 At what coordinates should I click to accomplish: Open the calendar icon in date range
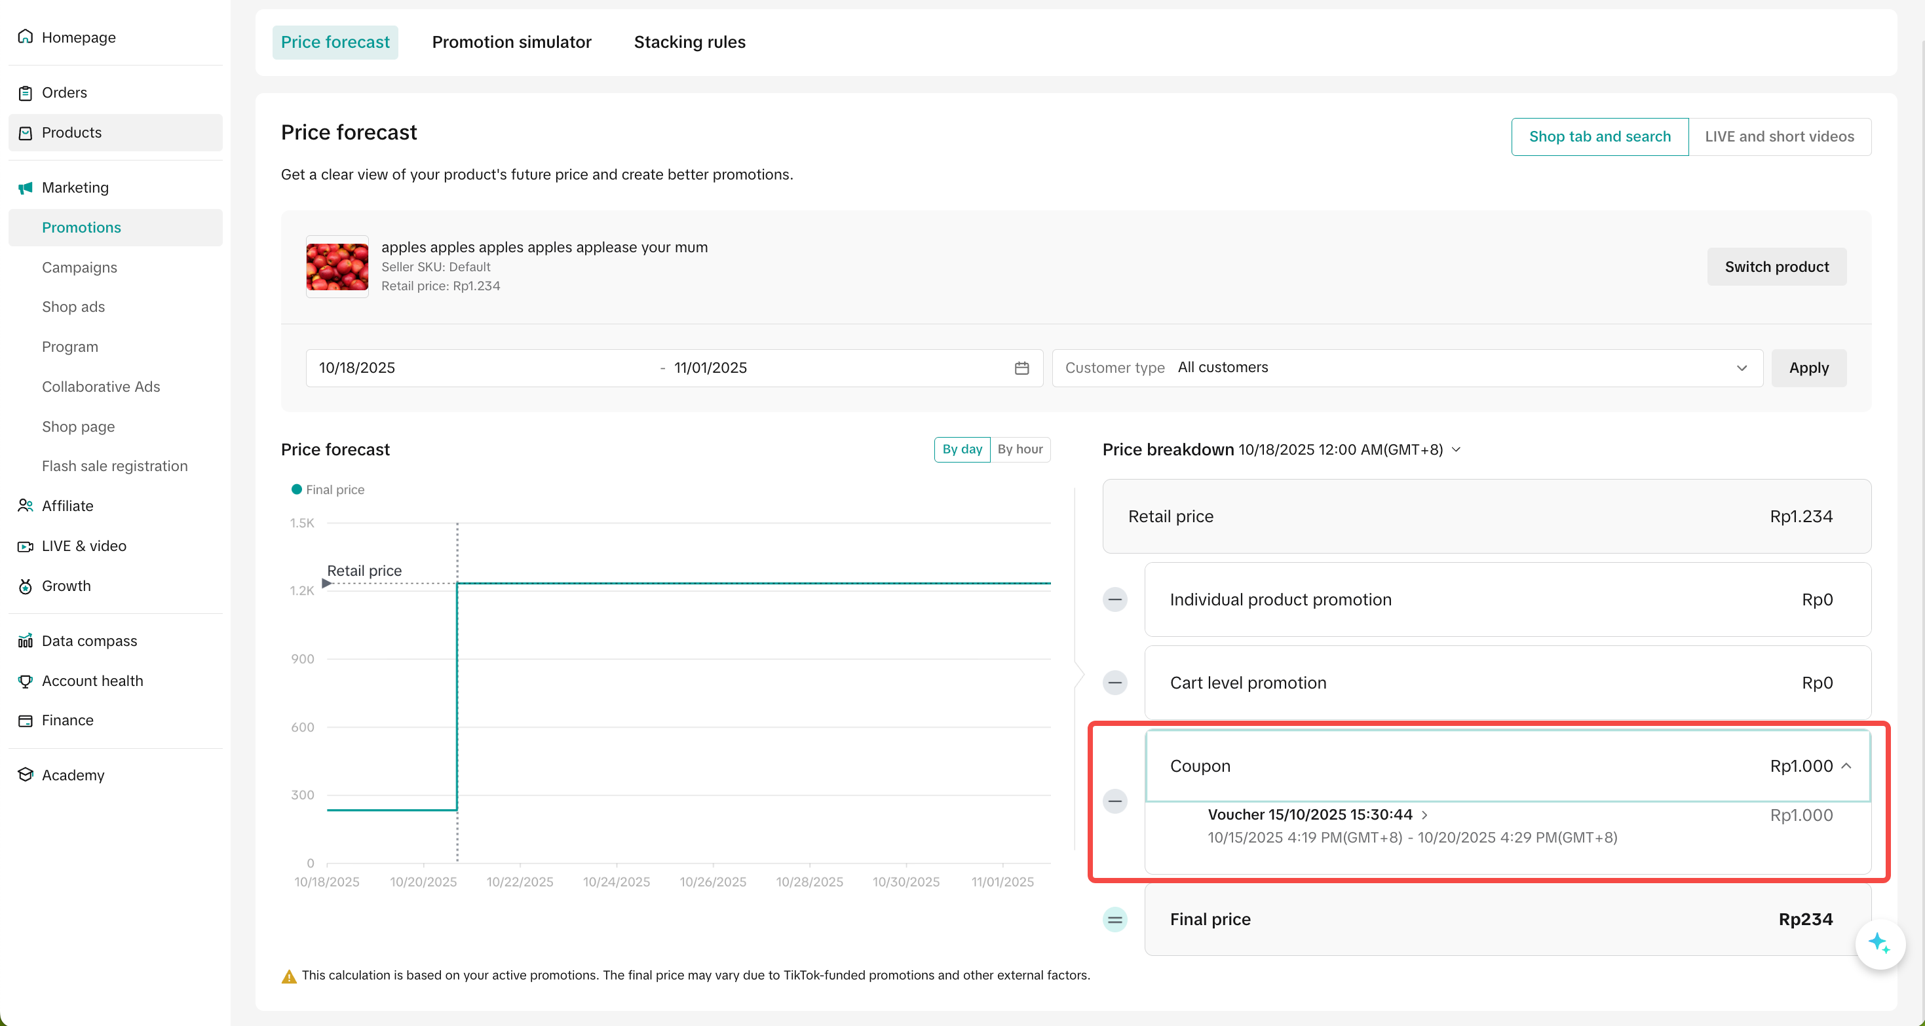pyautogui.click(x=1021, y=368)
